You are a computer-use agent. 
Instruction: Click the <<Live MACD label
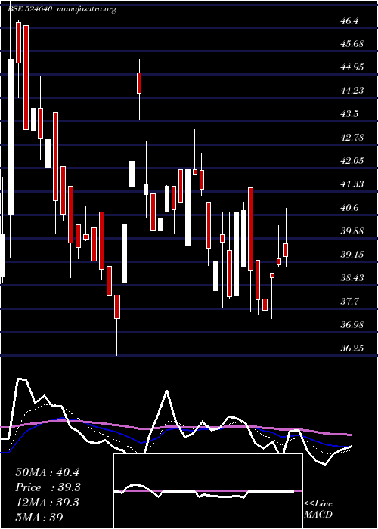(x=318, y=509)
